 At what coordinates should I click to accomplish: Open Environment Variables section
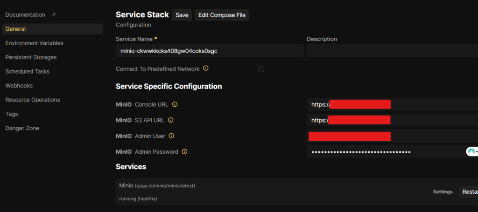pyautogui.click(x=35, y=43)
